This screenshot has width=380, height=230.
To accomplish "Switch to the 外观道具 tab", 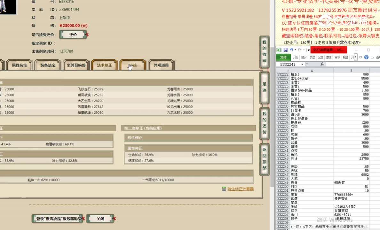I will [x=162, y=65].
